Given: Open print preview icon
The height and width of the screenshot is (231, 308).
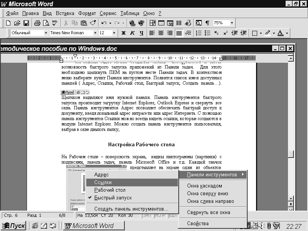Looking at the screenshot, I should (x=46, y=23).
